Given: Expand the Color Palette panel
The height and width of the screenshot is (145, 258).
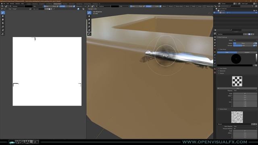Looking at the screenshot, I should (x=223, y=68).
